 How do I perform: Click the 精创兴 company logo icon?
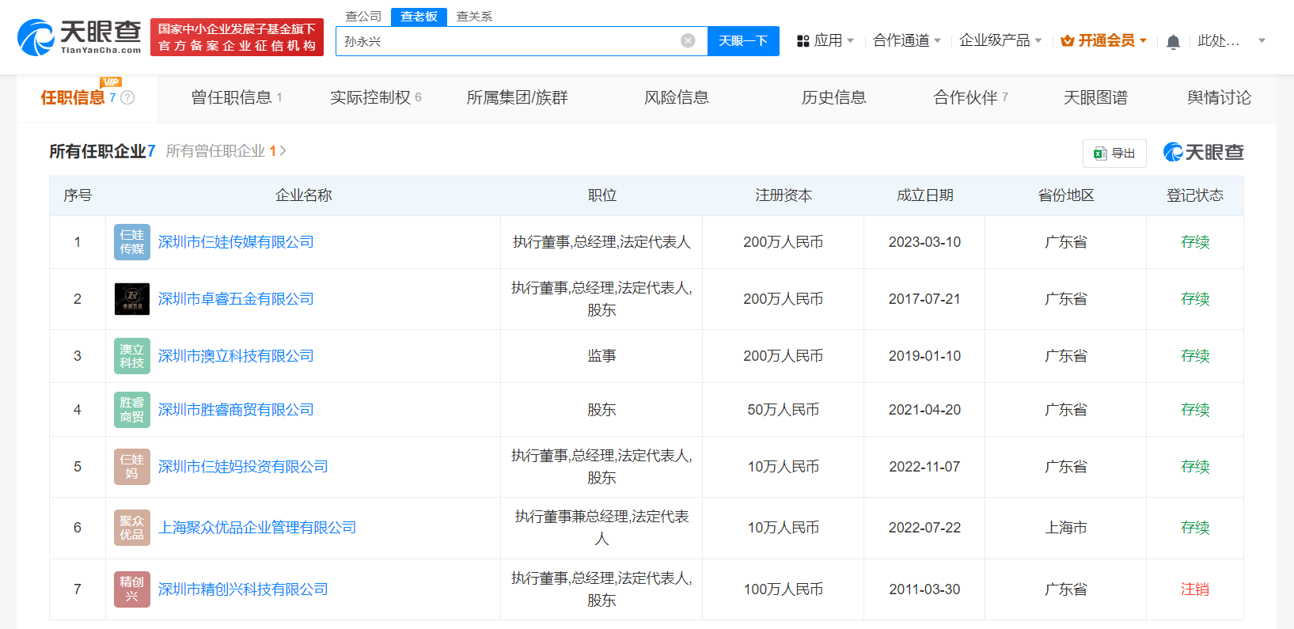pos(132,589)
